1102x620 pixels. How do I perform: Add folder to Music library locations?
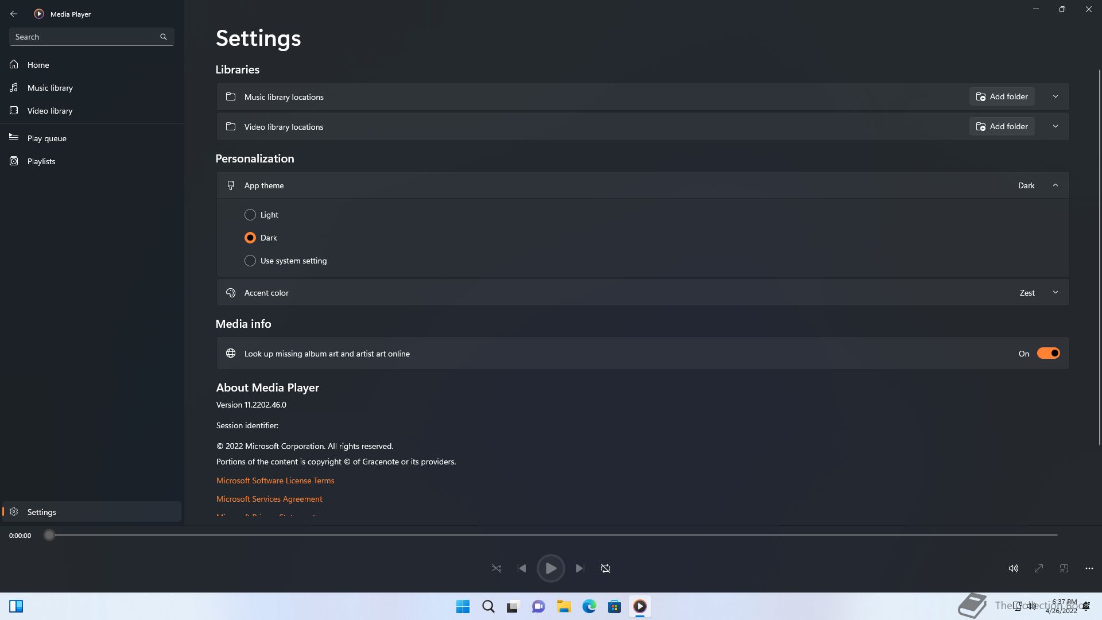tap(1002, 96)
